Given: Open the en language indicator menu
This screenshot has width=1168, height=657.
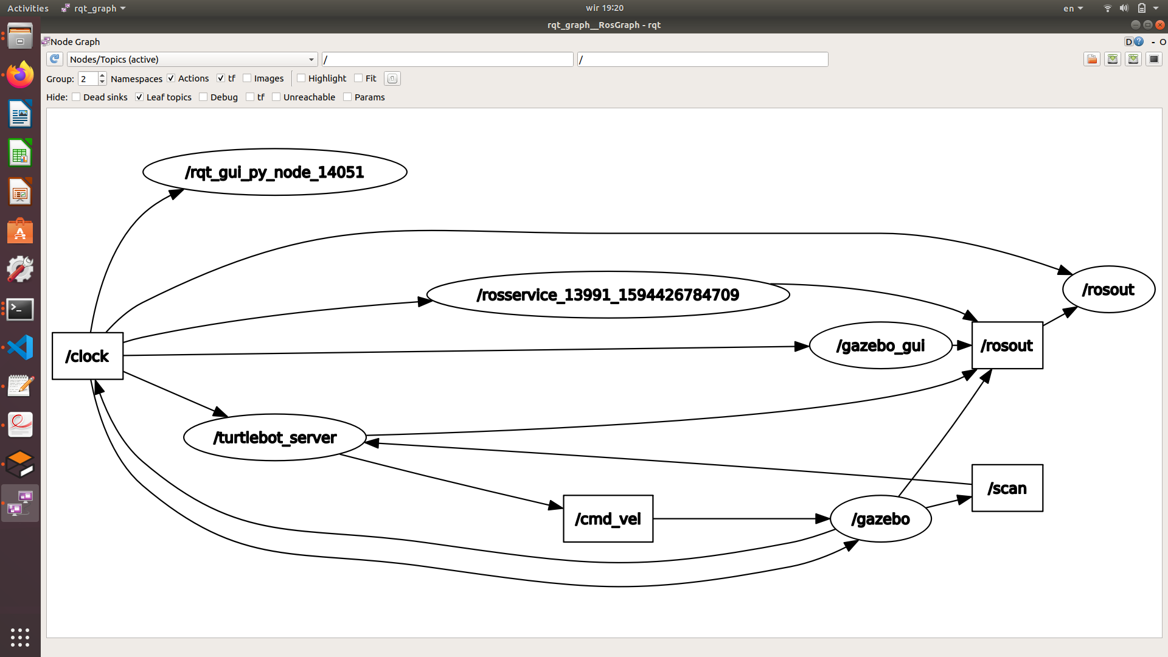Looking at the screenshot, I should tap(1072, 8).
